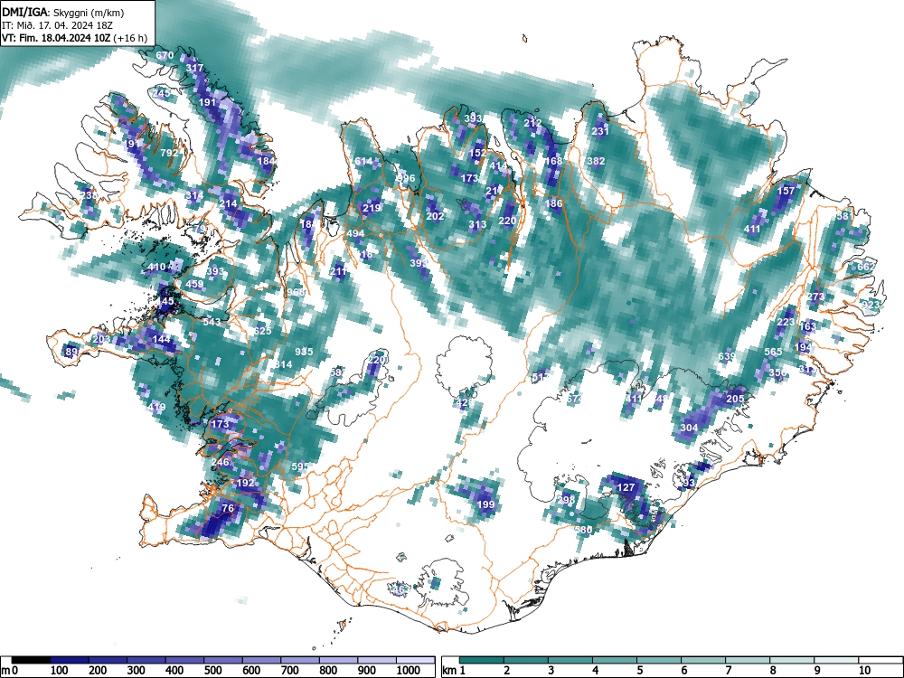Click the visibility value '184' on the map
904x678 pixels.
coord(267,162)
